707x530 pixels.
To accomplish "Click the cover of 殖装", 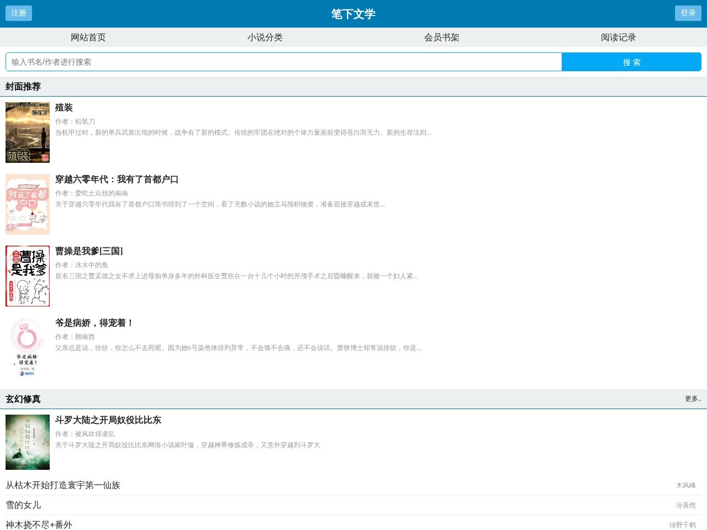I will (27, 132).
